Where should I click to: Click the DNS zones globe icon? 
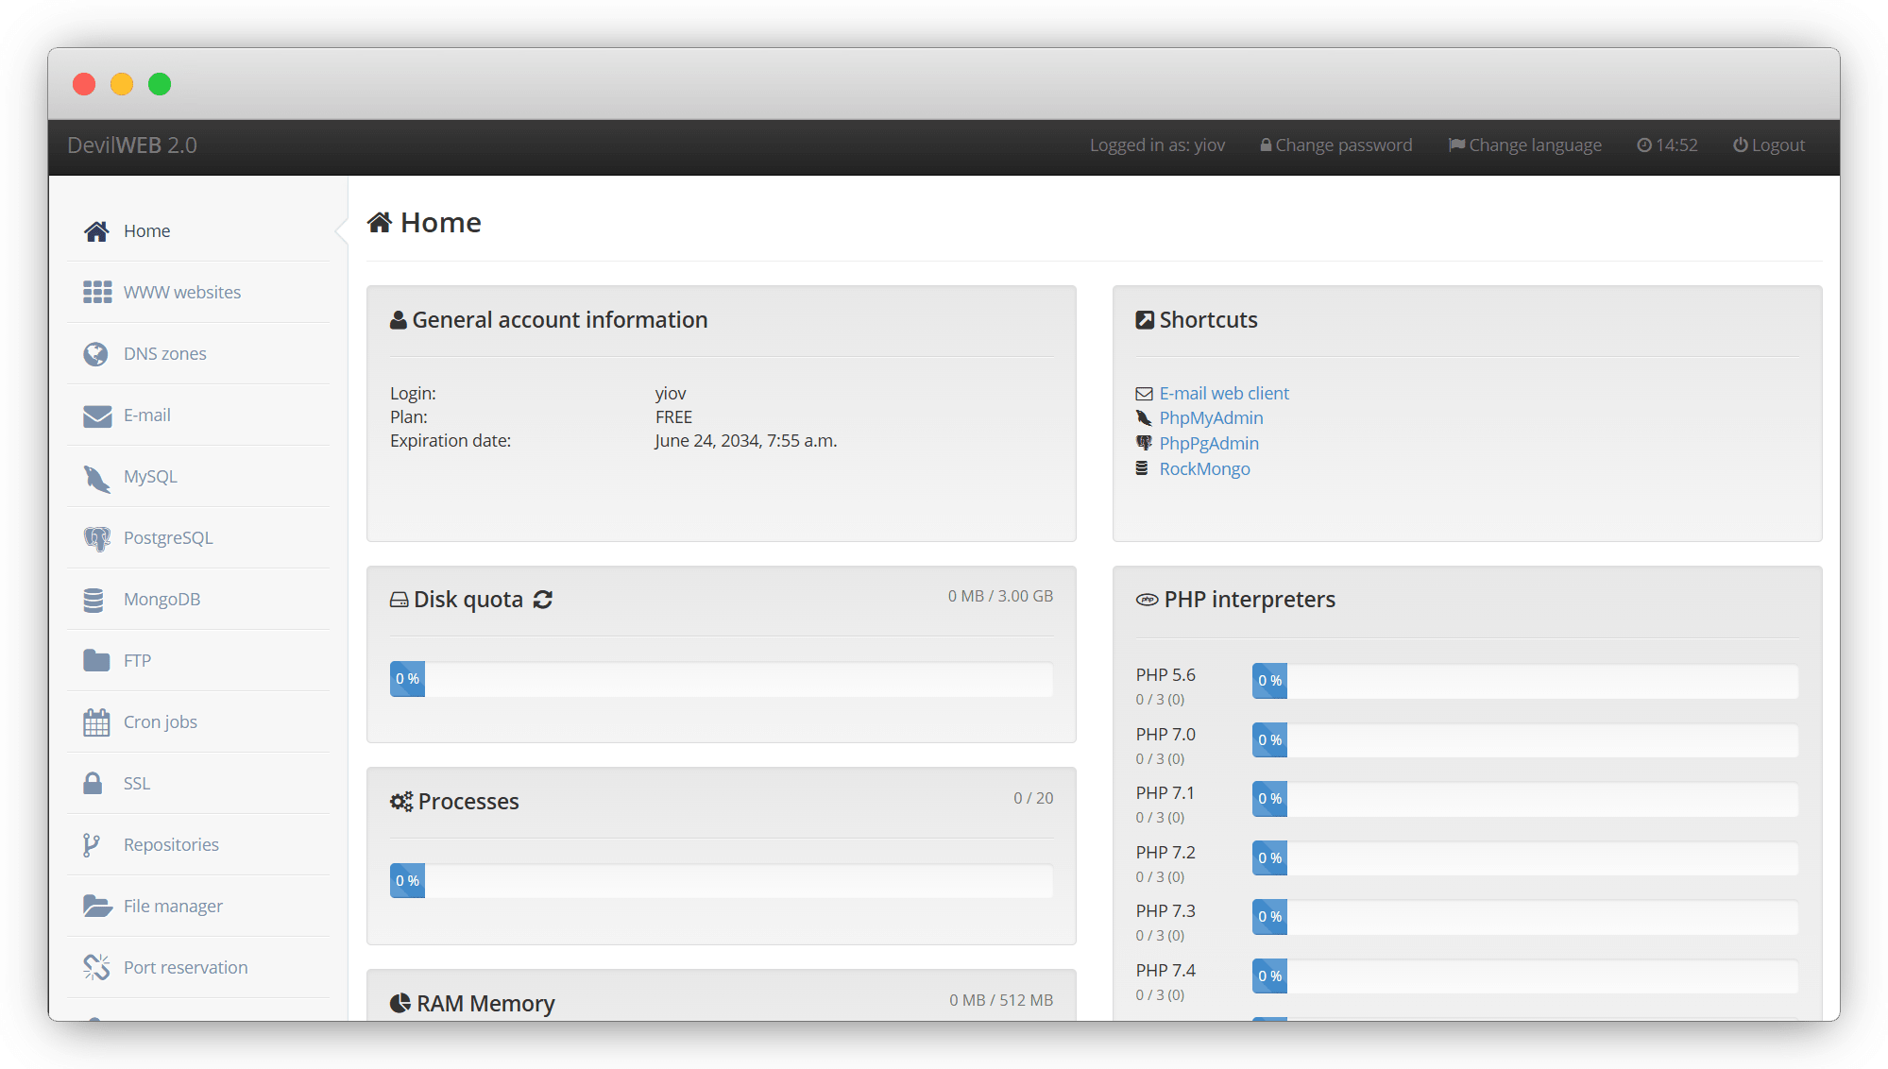pos(95,354)
